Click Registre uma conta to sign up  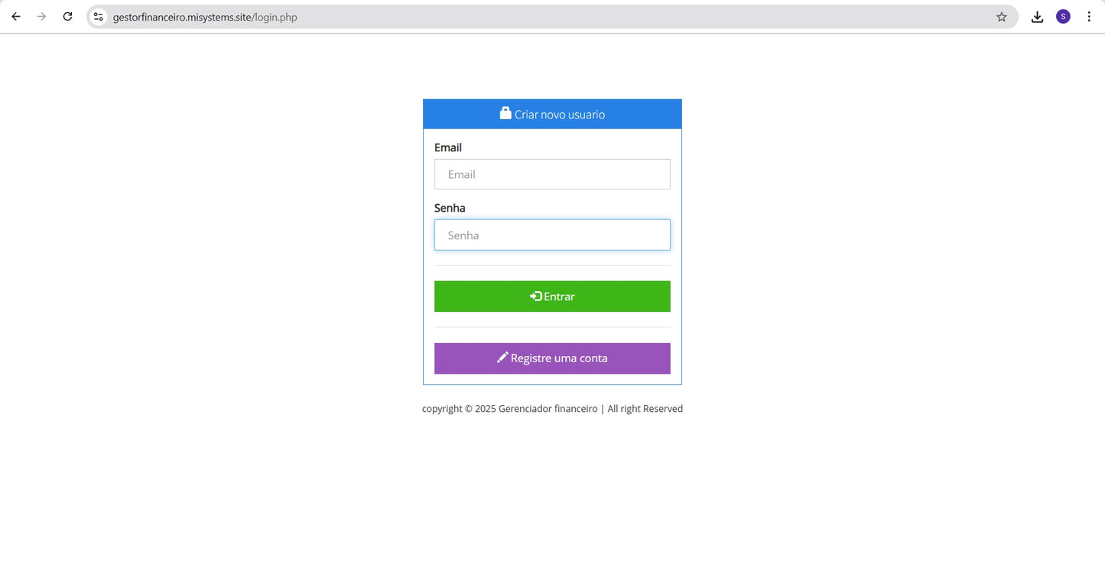click(552, 358)
